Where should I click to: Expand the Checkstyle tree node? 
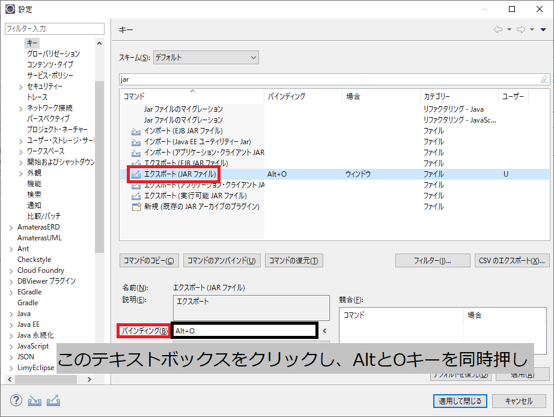click(x=11, y=260)
